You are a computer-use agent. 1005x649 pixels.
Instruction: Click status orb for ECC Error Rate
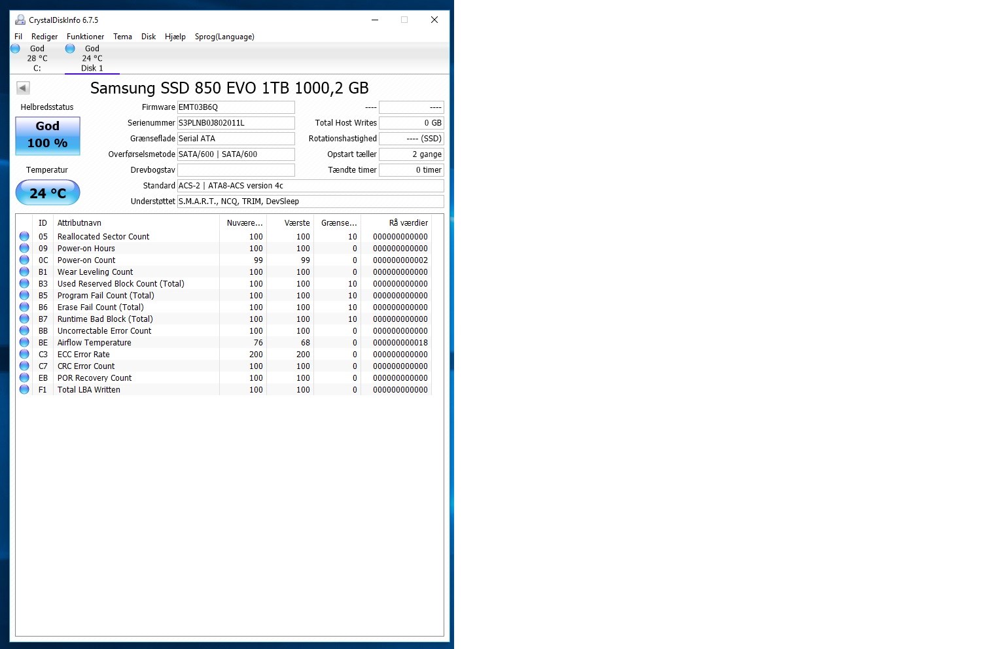24,354
